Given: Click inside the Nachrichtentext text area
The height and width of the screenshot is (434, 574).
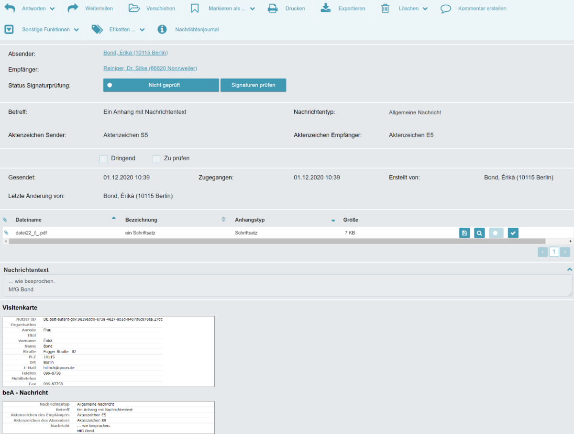Looking at the screenshot, I should click(x=287, y=285).
